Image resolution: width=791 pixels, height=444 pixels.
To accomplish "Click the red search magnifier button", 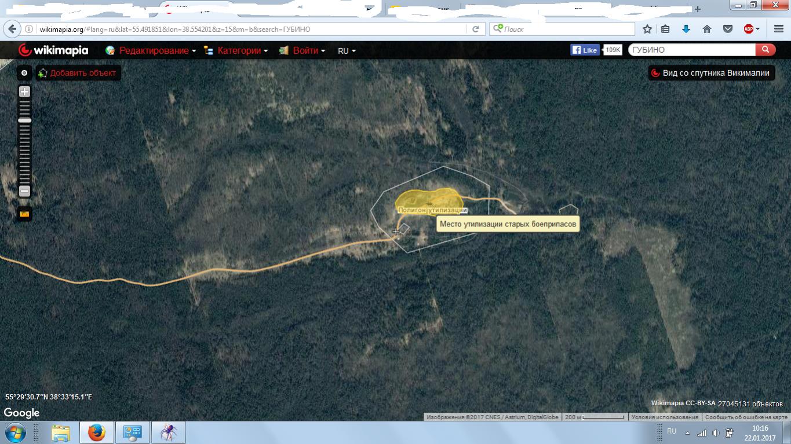I will (x=766, y=50).
